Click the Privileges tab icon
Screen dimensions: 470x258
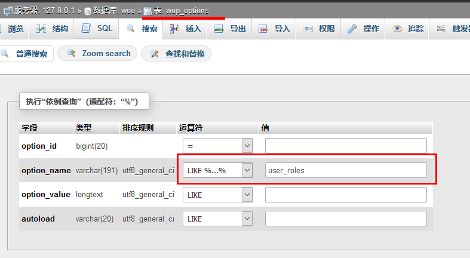[308, 29]
